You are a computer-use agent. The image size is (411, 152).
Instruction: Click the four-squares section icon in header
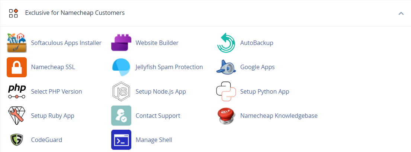point(13,13)
